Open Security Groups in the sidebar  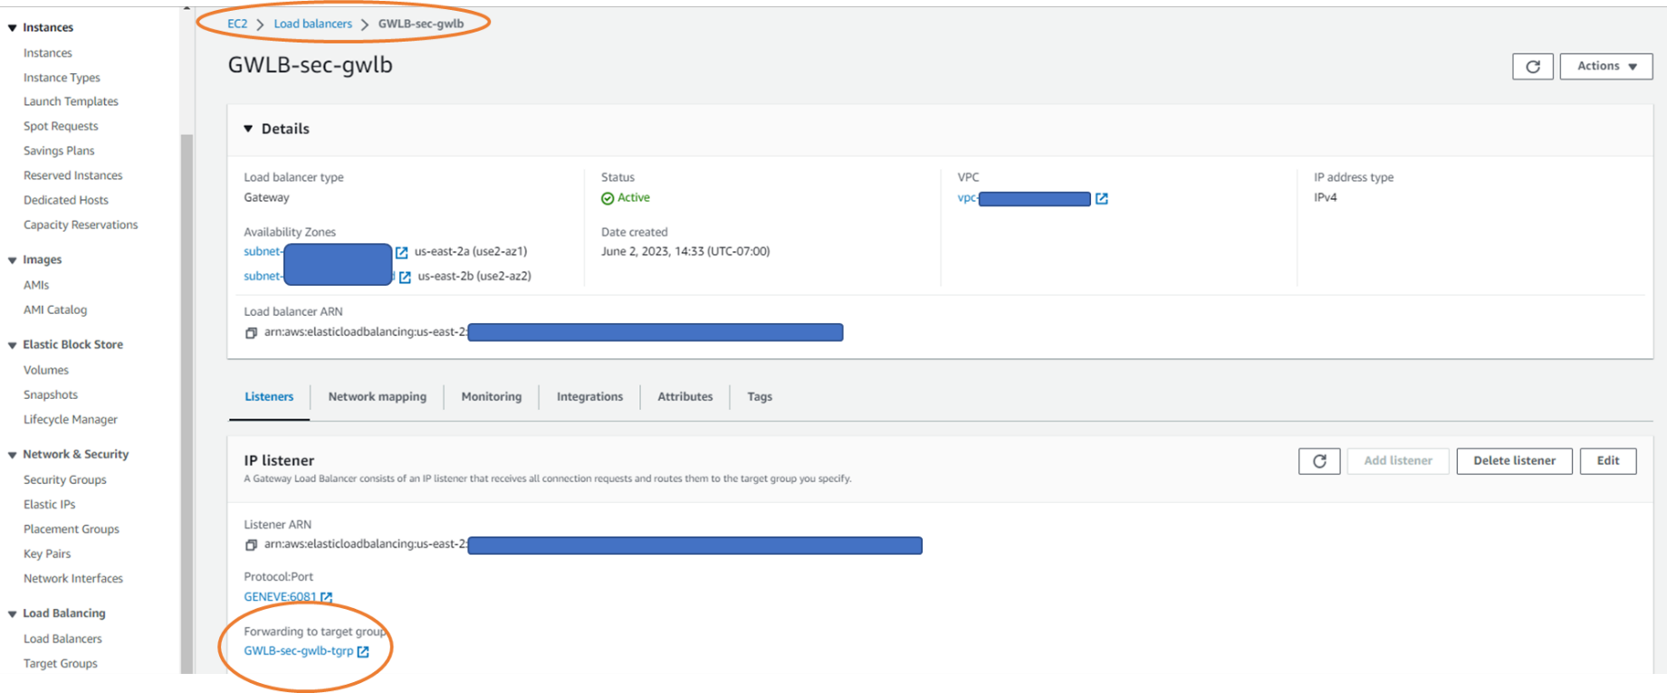(x=64, y=480)
